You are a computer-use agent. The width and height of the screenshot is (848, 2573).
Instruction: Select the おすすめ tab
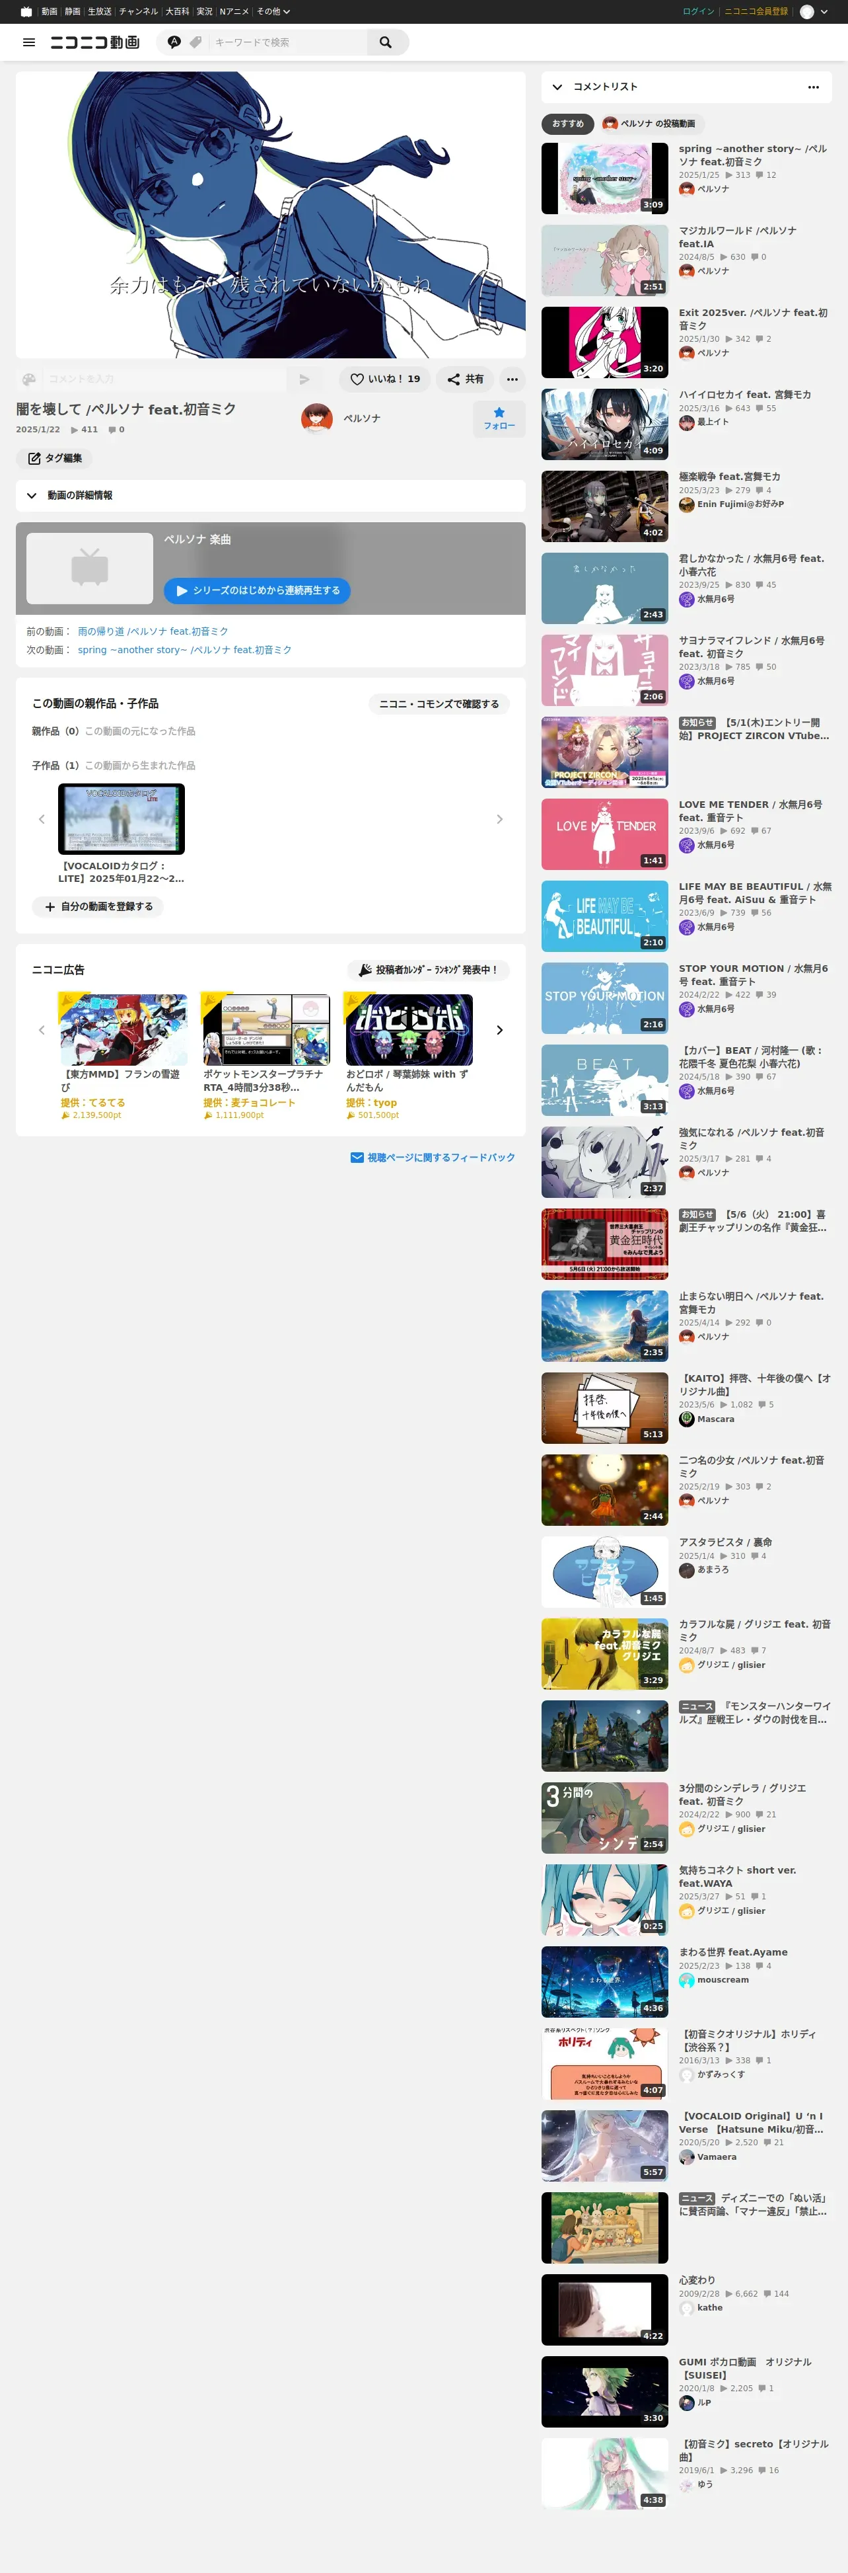[568, 124]
